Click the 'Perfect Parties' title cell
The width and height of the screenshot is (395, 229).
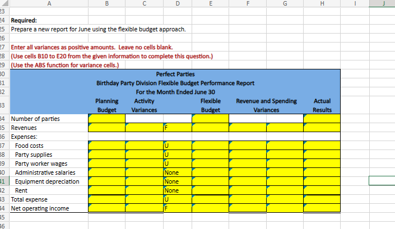(175, 74)
